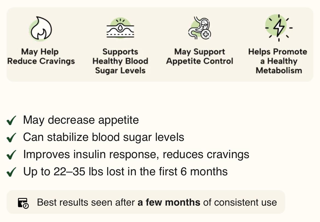Click Can stabilize blood sugar levels text
The height and width of the screenshot is (222, 320).
103,137
